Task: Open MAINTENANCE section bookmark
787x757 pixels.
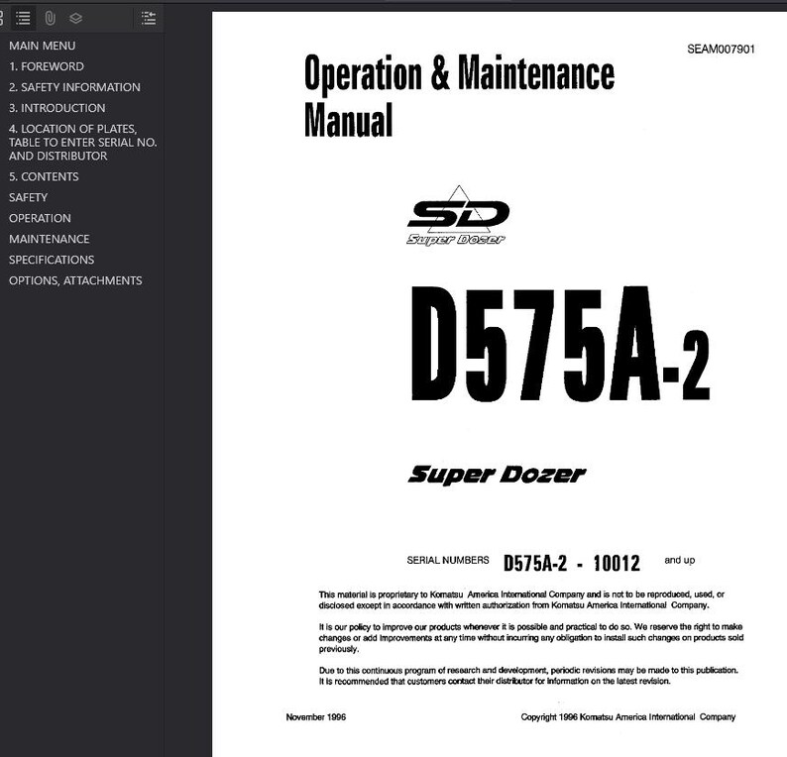Action: 50,239
